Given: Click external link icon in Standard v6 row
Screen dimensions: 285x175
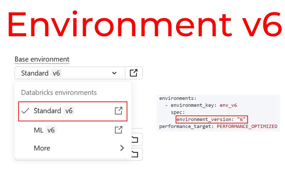Looking at the screenshot, I should click(118, 111).
